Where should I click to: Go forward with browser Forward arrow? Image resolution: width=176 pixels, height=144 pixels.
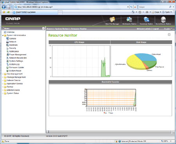point(8,7)
